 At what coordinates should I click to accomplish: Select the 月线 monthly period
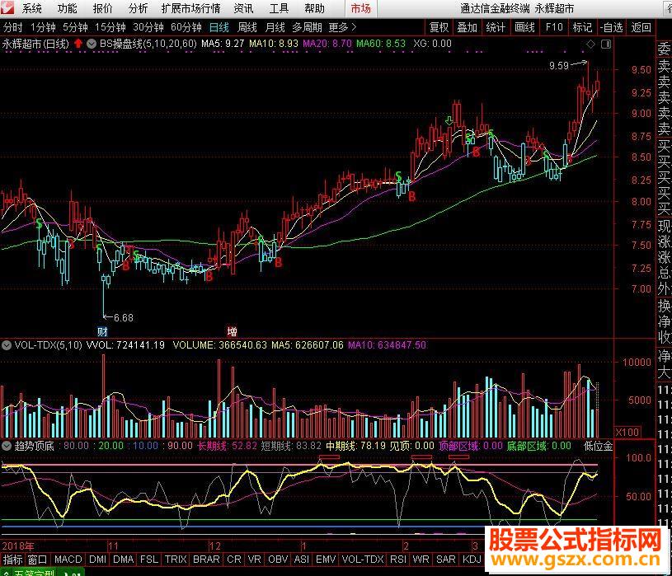click(275, 27)
